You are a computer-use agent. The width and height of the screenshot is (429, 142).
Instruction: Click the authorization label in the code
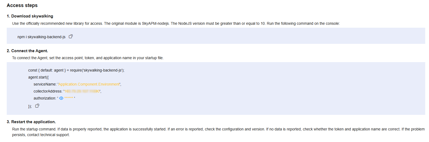coord(45,98)
